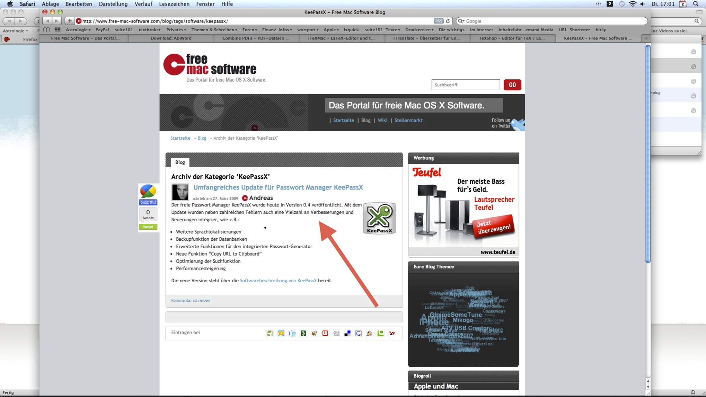Open the Lesezeichen menu

[x=174, y=4]
